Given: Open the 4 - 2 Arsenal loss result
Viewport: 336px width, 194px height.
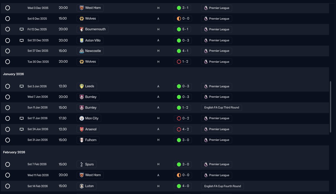Looking at the screenshot, I should coord(182,129).
